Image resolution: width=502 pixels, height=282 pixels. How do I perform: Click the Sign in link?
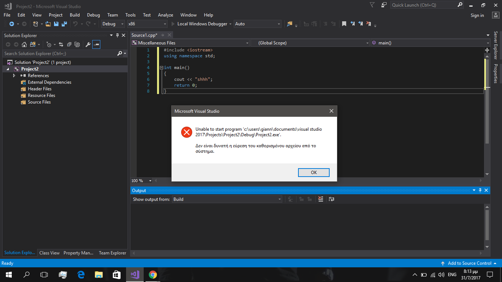point(477,15)
